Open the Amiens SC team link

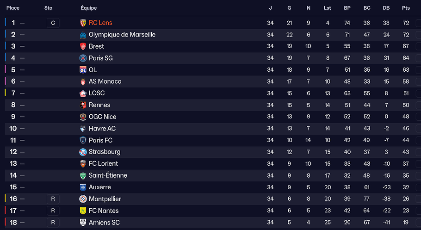point(104,223)
